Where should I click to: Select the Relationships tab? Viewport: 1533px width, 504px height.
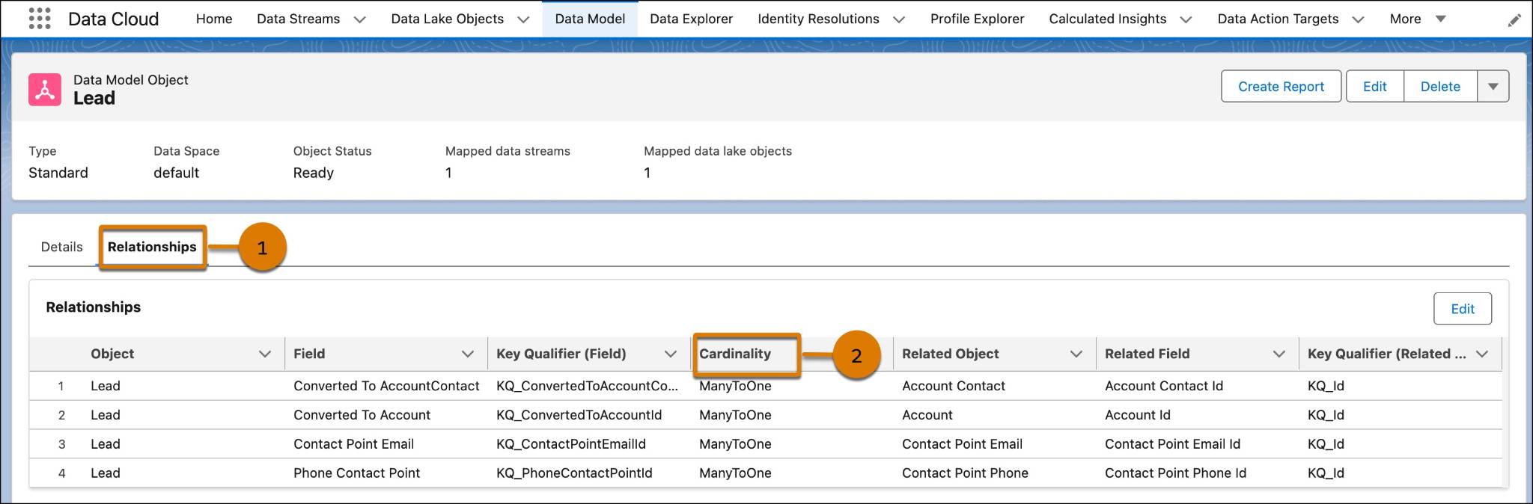152,247
